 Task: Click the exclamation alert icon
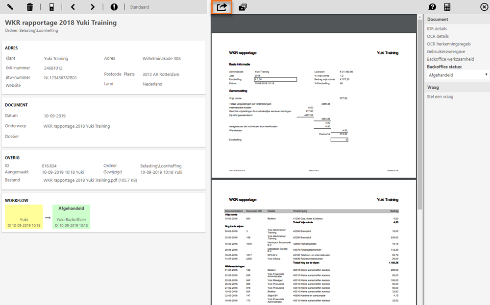(114, 7)
